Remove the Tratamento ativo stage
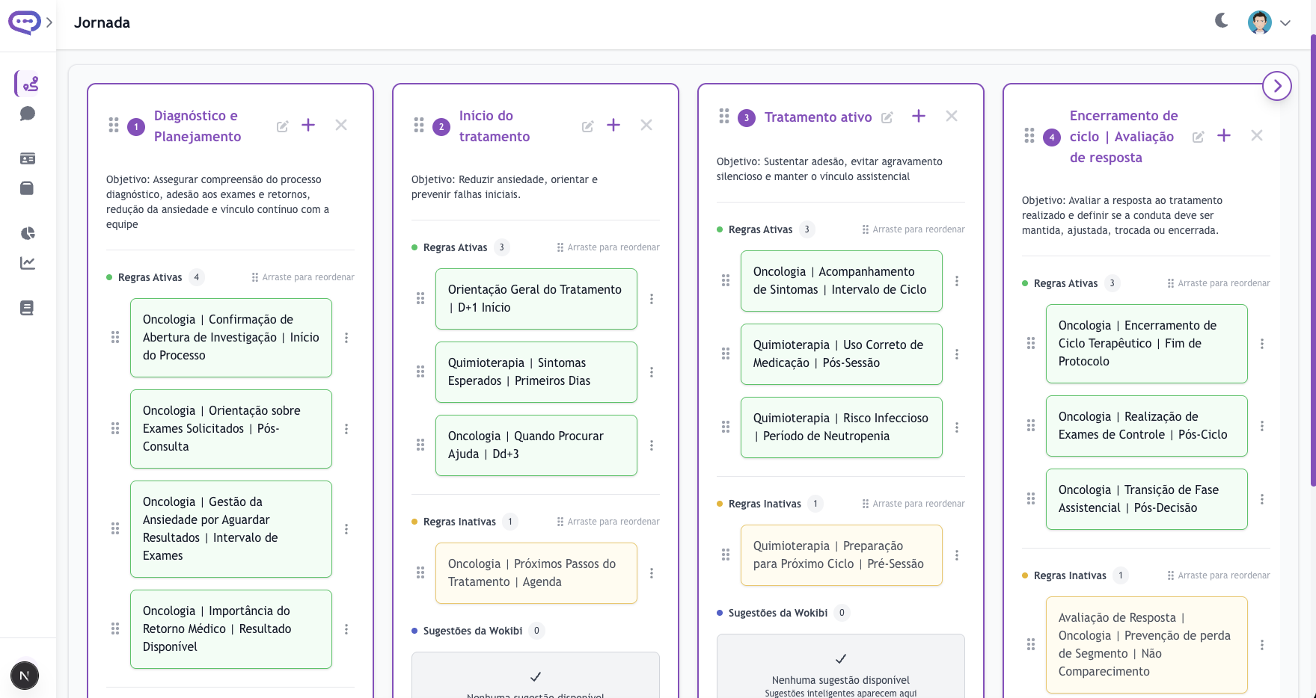This screenshot has width=1316, height=698. point(952,116)
